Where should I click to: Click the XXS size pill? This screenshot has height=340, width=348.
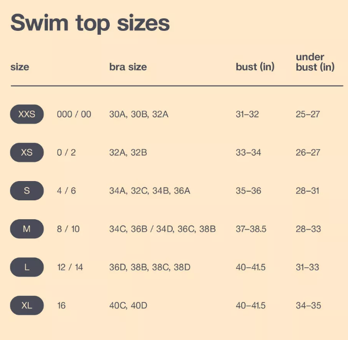tap(26, 114)
